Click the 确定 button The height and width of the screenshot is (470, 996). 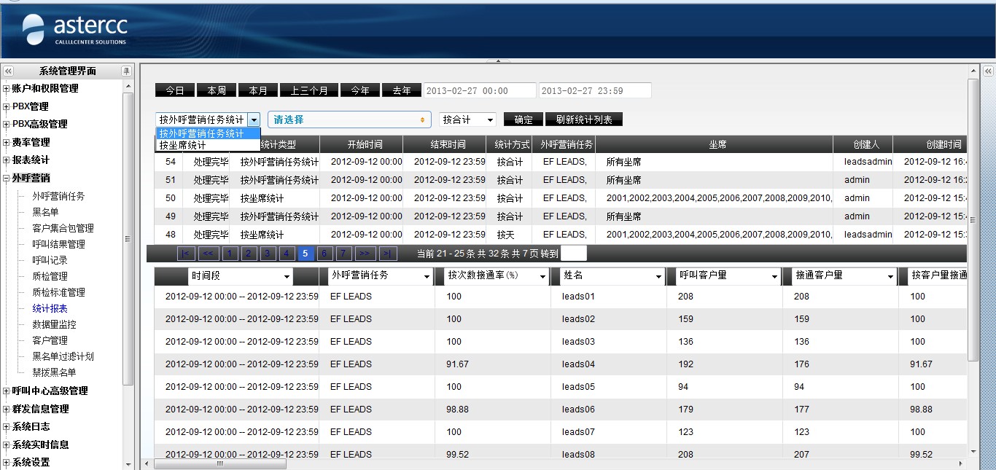point(523,120)
